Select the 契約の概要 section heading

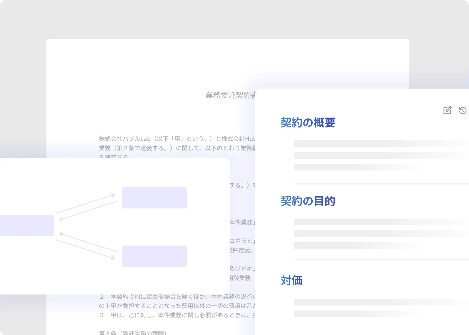point(308,123)
